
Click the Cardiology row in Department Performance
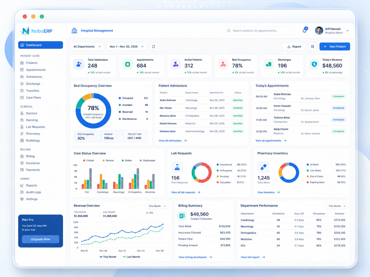(x=293, y=220)
